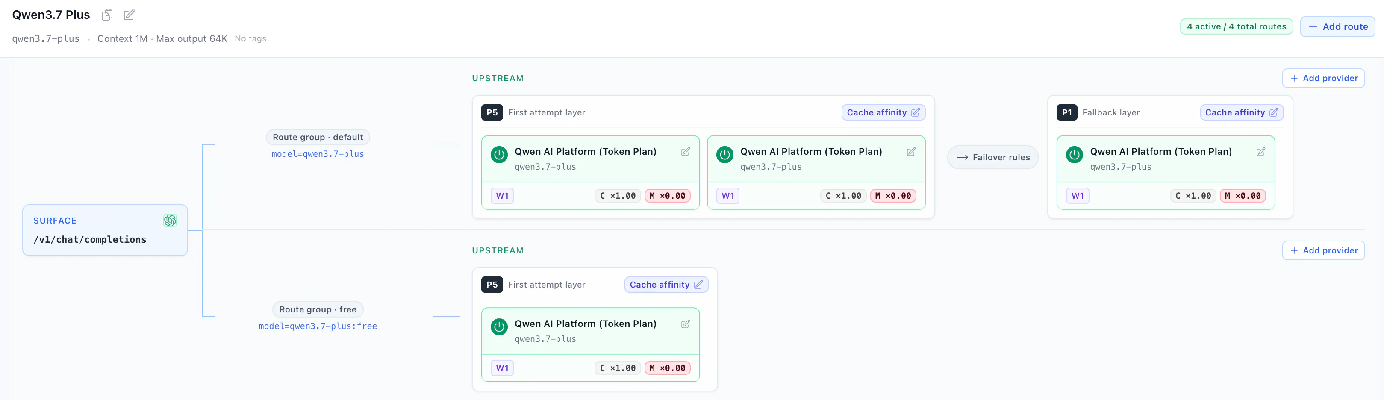
Task: Add provider to the free route group upstream
Action: point(1323,251)
